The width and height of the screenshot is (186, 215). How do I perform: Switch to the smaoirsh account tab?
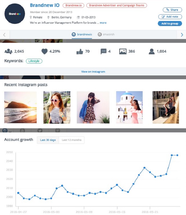(106, 35)
